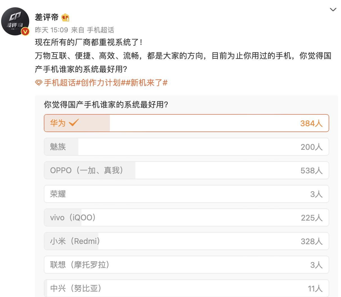341x297 pixels.
Task: Select the 荣耀 poll option
Action: (x=187, y=194)
